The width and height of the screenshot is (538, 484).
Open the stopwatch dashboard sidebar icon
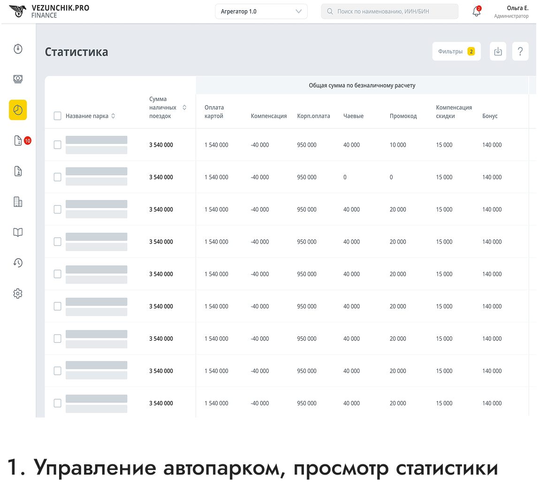[x=18, y=49]
